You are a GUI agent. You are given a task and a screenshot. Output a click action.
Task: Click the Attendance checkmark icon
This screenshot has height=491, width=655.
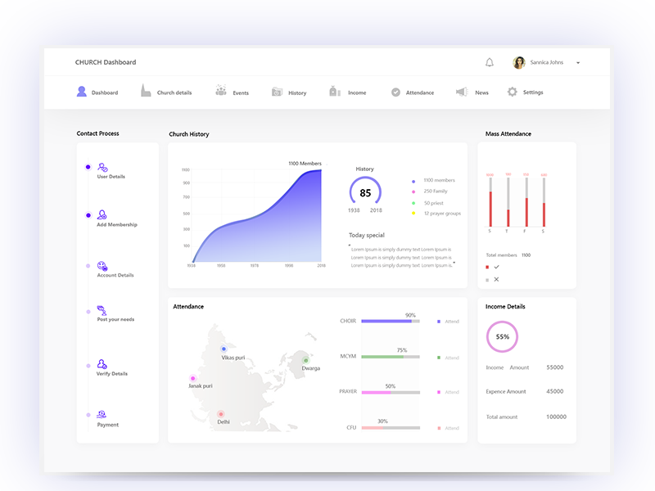tap(395, 91)
